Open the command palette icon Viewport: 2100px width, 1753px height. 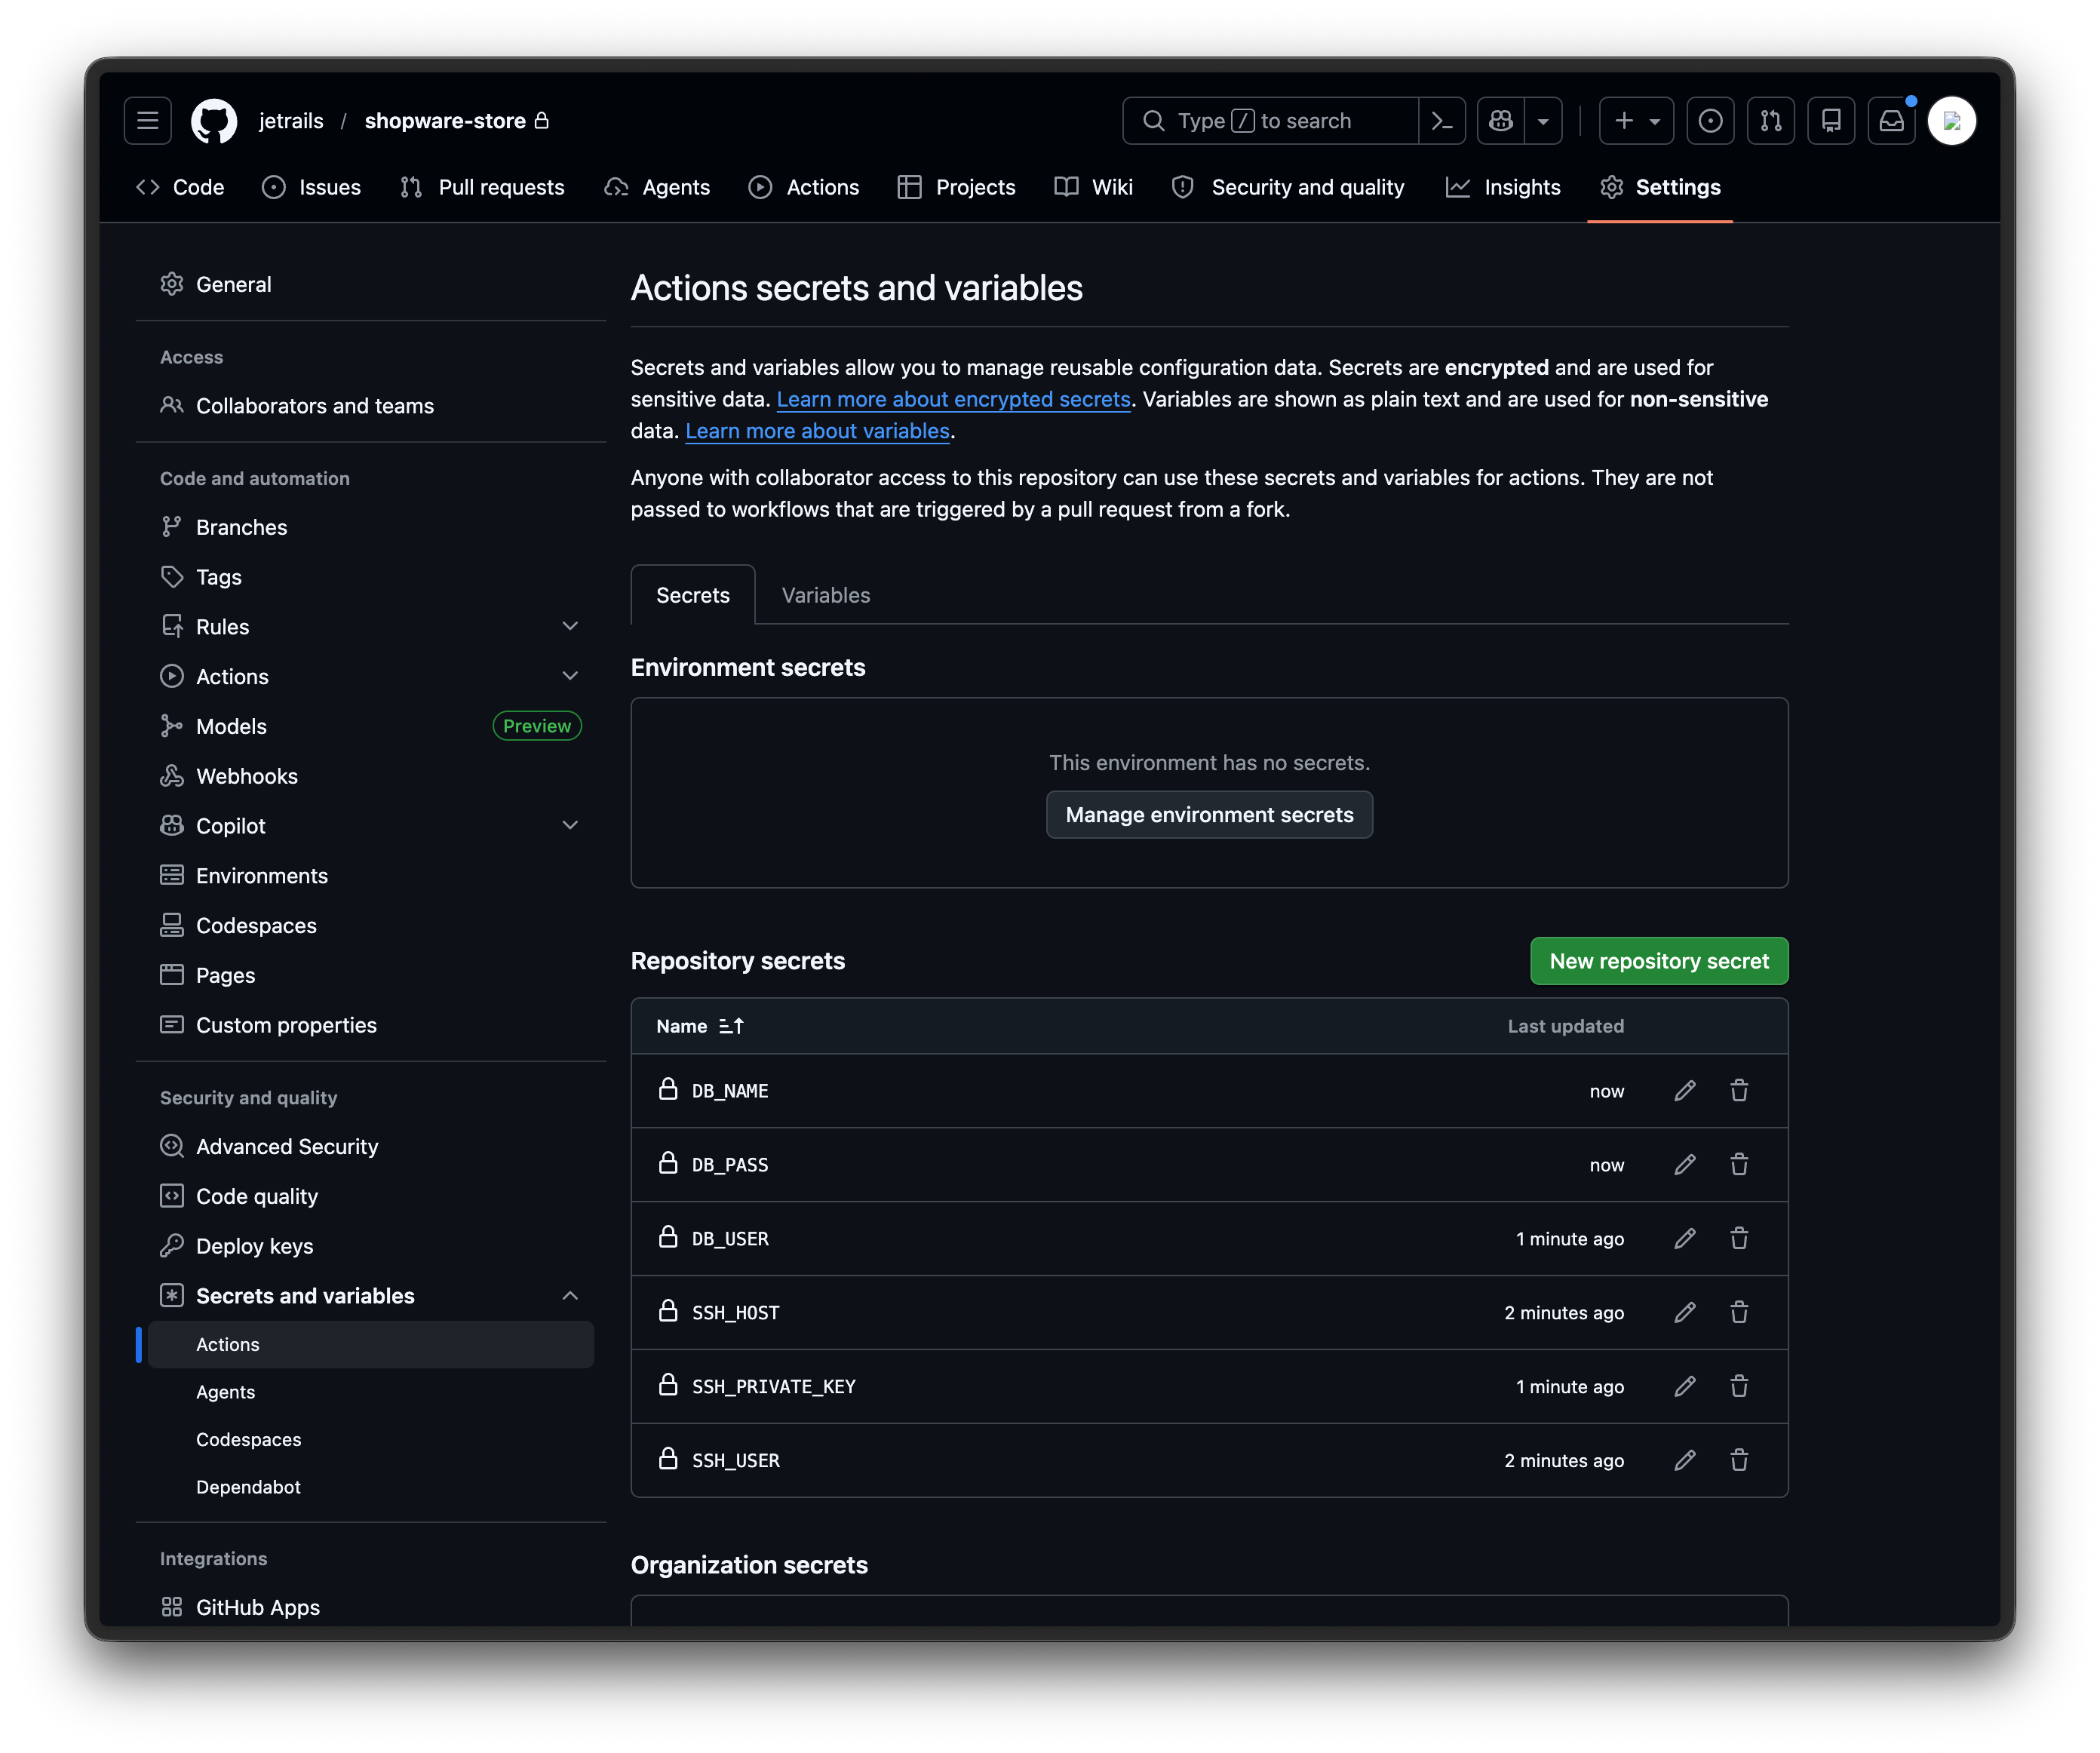[1442, 121]
